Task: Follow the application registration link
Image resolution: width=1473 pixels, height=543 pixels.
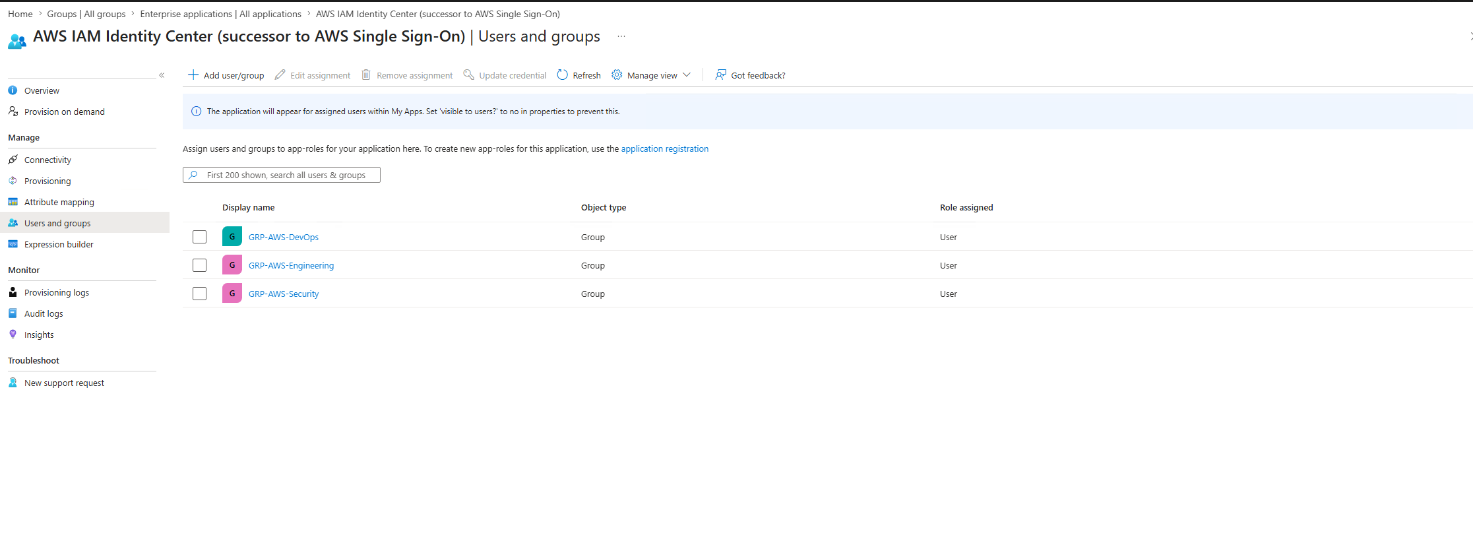Action: click(665, 148)
